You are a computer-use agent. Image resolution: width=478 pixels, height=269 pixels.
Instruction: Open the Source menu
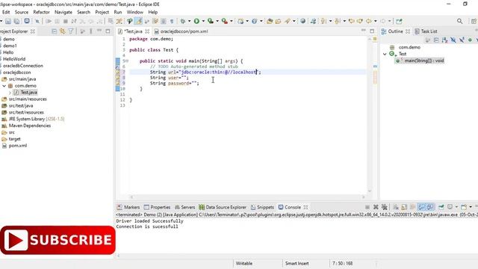(x=22, y=12)
